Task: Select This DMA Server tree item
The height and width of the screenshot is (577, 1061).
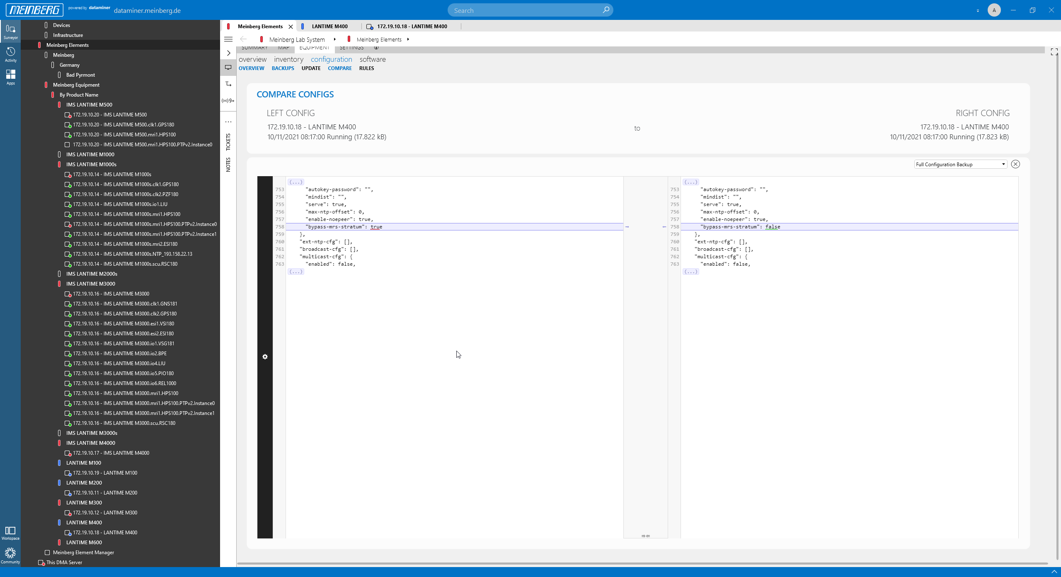Action: (x=64, y=562)
